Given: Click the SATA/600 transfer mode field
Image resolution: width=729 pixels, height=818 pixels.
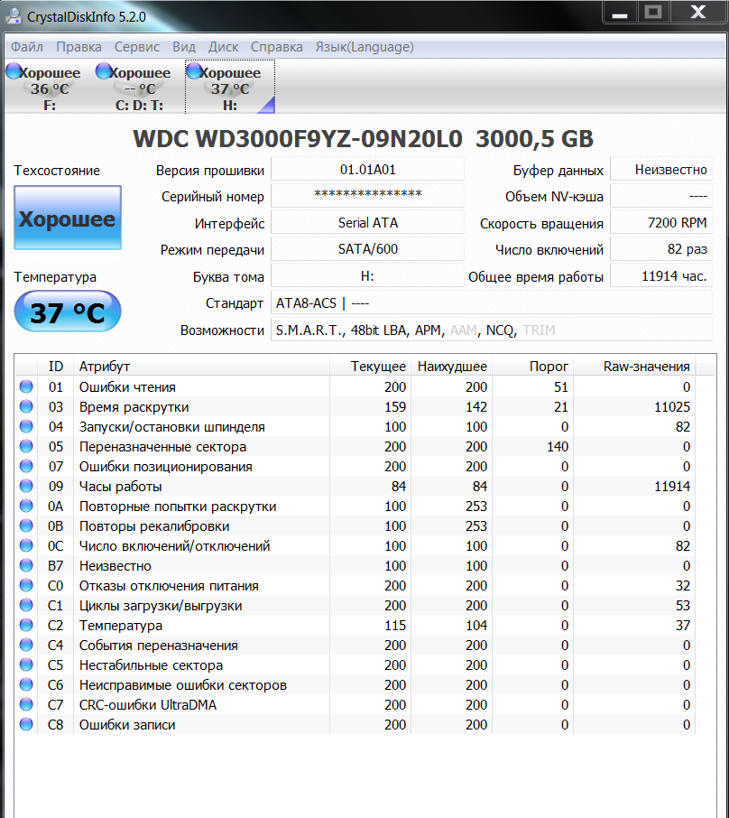Looking at the screenshot, I should point(367,249).
